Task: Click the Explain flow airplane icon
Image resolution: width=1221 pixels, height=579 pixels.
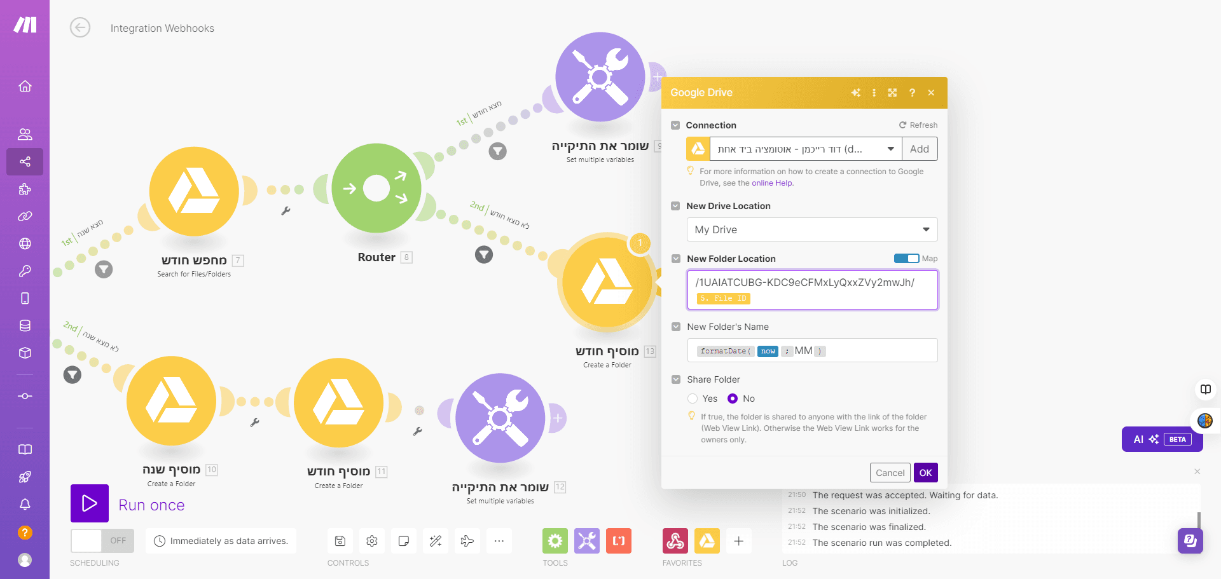Action: [x=467, y=541]
